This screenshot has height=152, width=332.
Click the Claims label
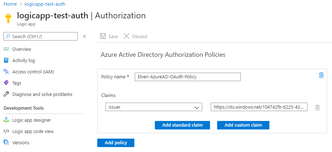coord(109,95)
